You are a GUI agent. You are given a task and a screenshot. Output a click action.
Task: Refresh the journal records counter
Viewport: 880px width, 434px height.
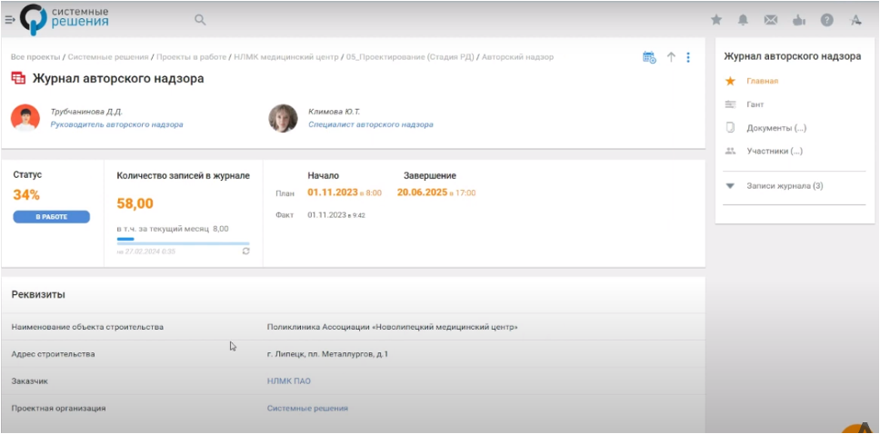point(245,252)
